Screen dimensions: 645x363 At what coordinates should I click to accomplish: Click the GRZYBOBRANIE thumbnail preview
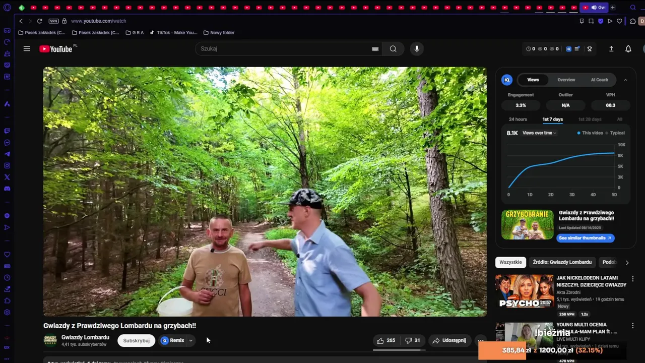[527, 225]
